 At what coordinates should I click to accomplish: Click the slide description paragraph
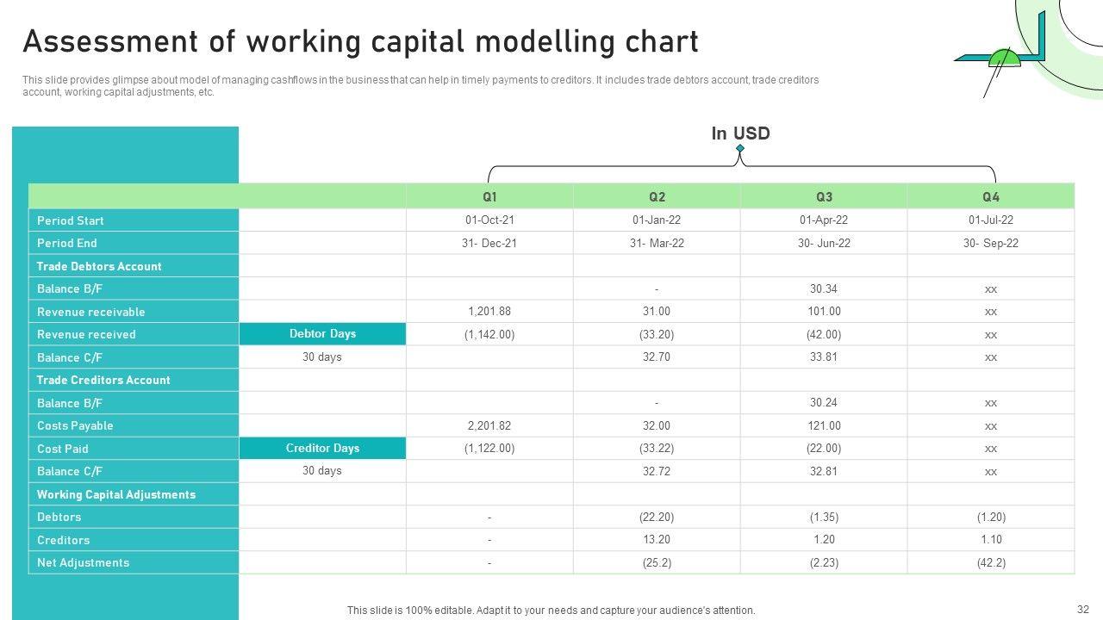(x=421, y=86)
